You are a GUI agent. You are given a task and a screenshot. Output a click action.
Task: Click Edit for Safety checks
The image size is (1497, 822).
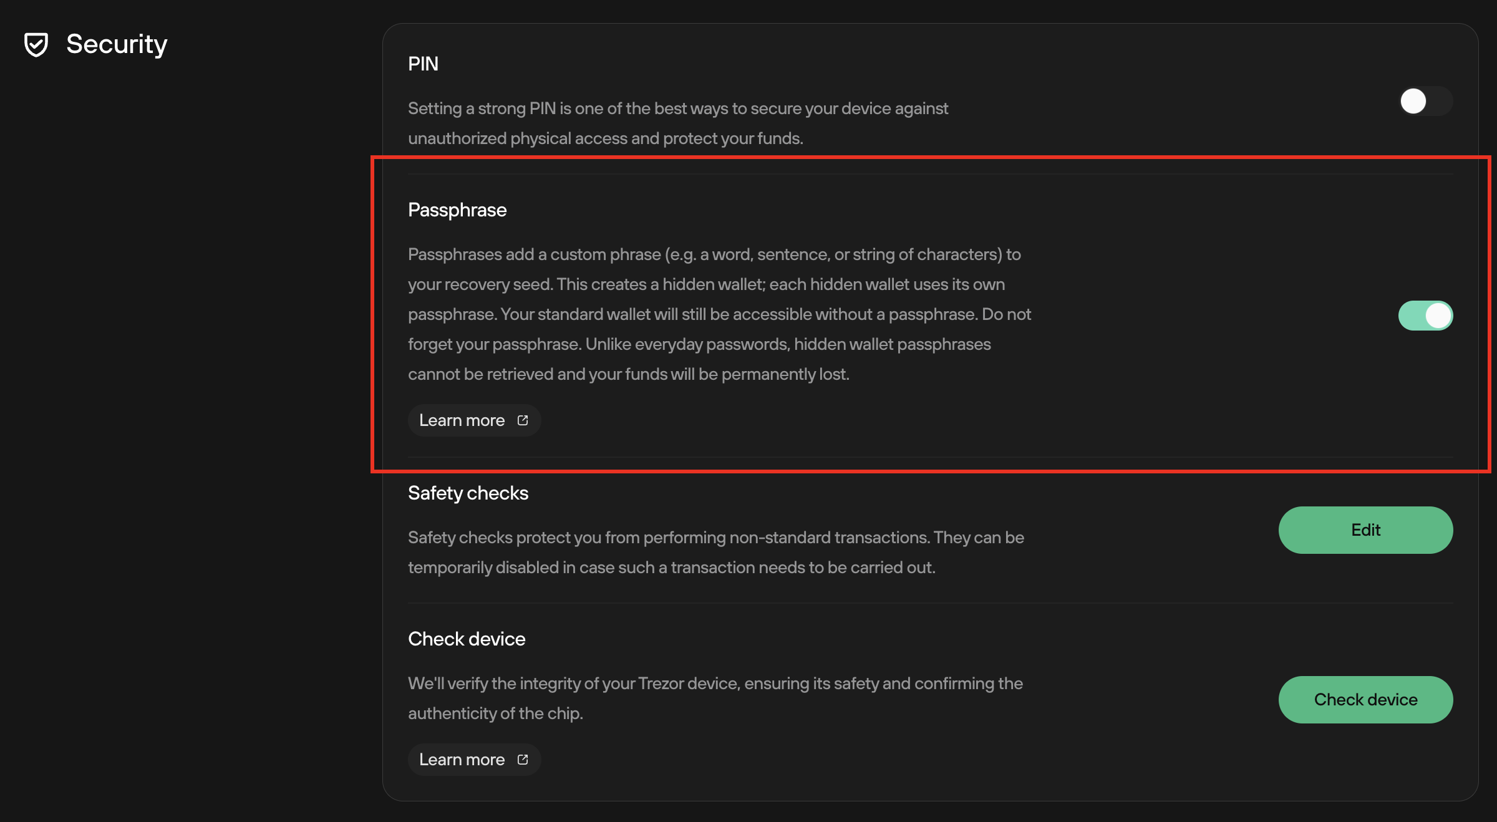(1365, 529)
